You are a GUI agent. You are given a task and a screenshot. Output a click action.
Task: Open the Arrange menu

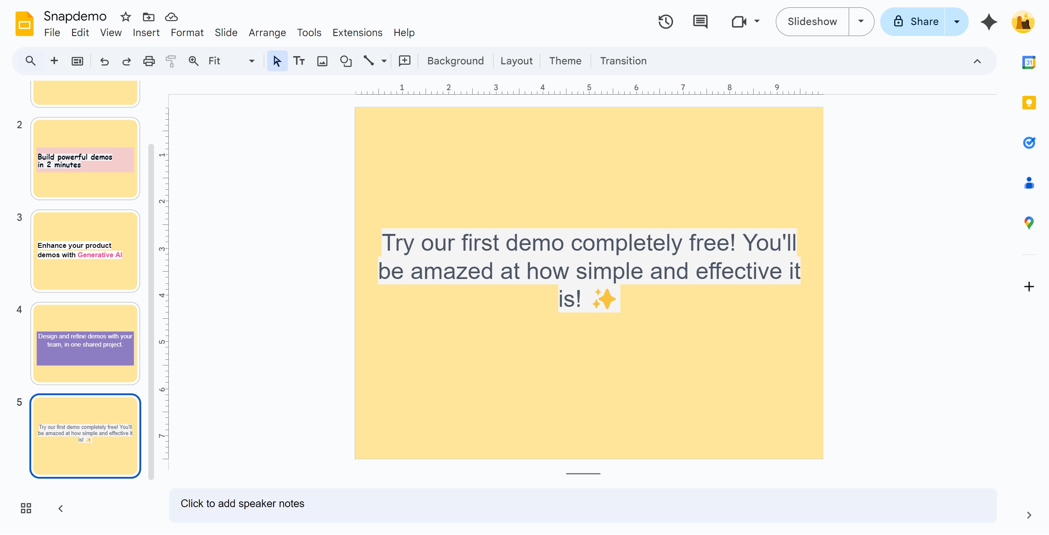(x=267, y=32)
